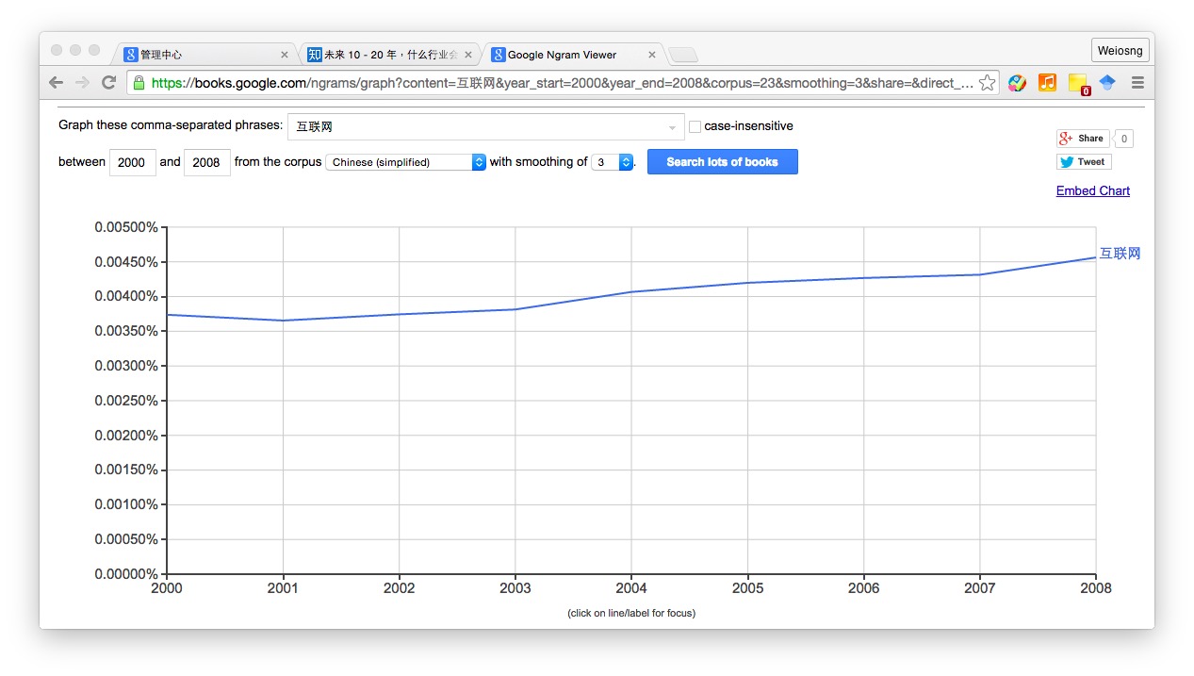Viewport: 1194px width, 676px height.
Task: Open the Embed Chart link
Action: 1092,190
